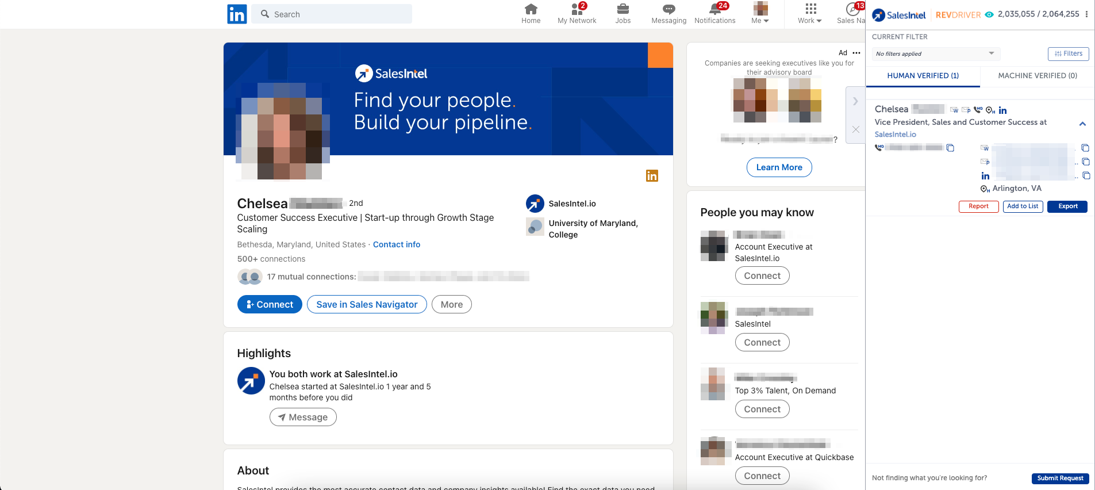Connect with the person at SalesIntel
1095x490 pixels.
point(762,342)
